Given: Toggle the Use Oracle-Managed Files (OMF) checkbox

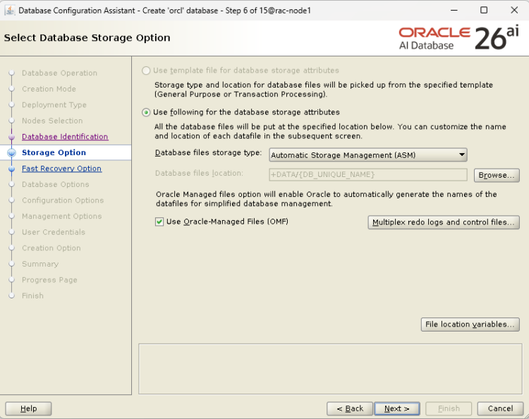Looking at the screenshot, I should tap(159, 221).
